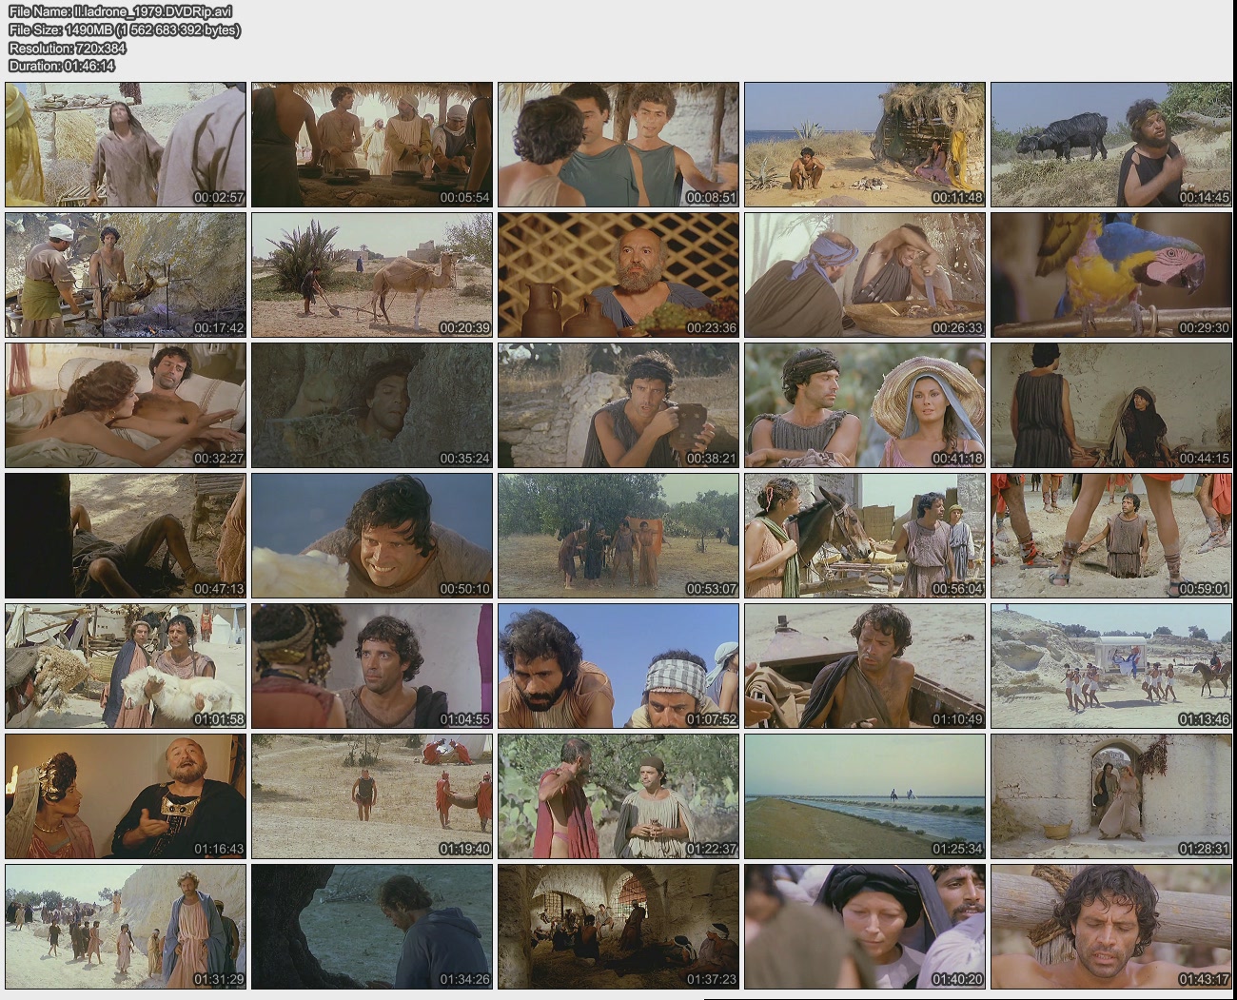Click the thumbnail timestamped 00:50:10

point(371,536)
